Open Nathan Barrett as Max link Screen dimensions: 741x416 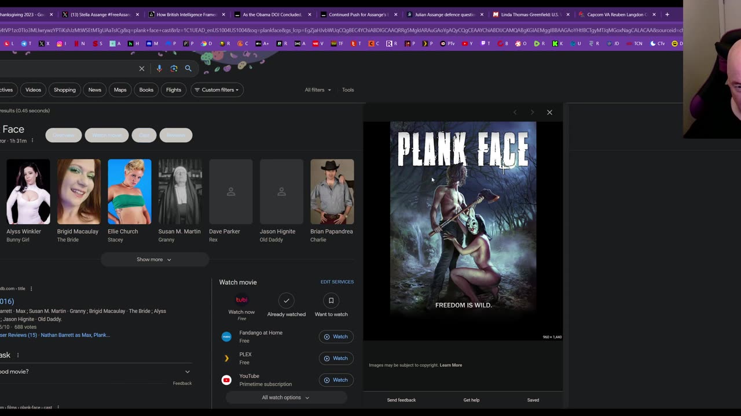[75, 335]
